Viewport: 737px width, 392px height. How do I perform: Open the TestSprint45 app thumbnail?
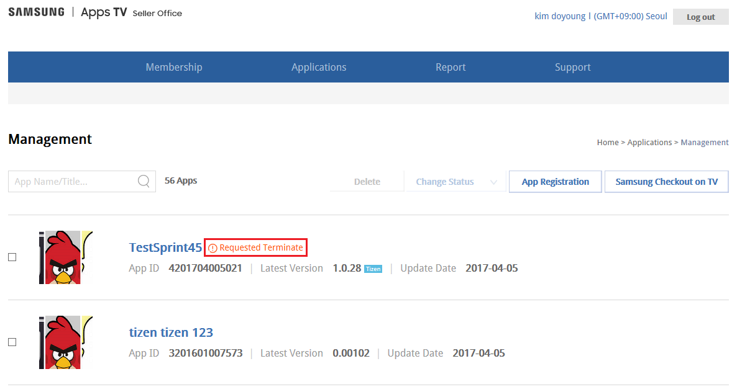click(66, 257)
